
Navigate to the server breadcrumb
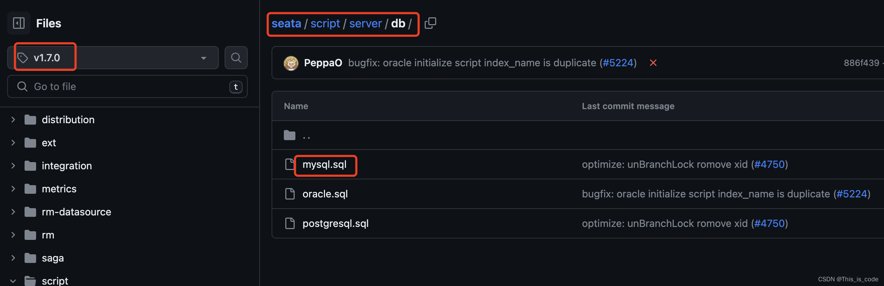coord(365,23)
